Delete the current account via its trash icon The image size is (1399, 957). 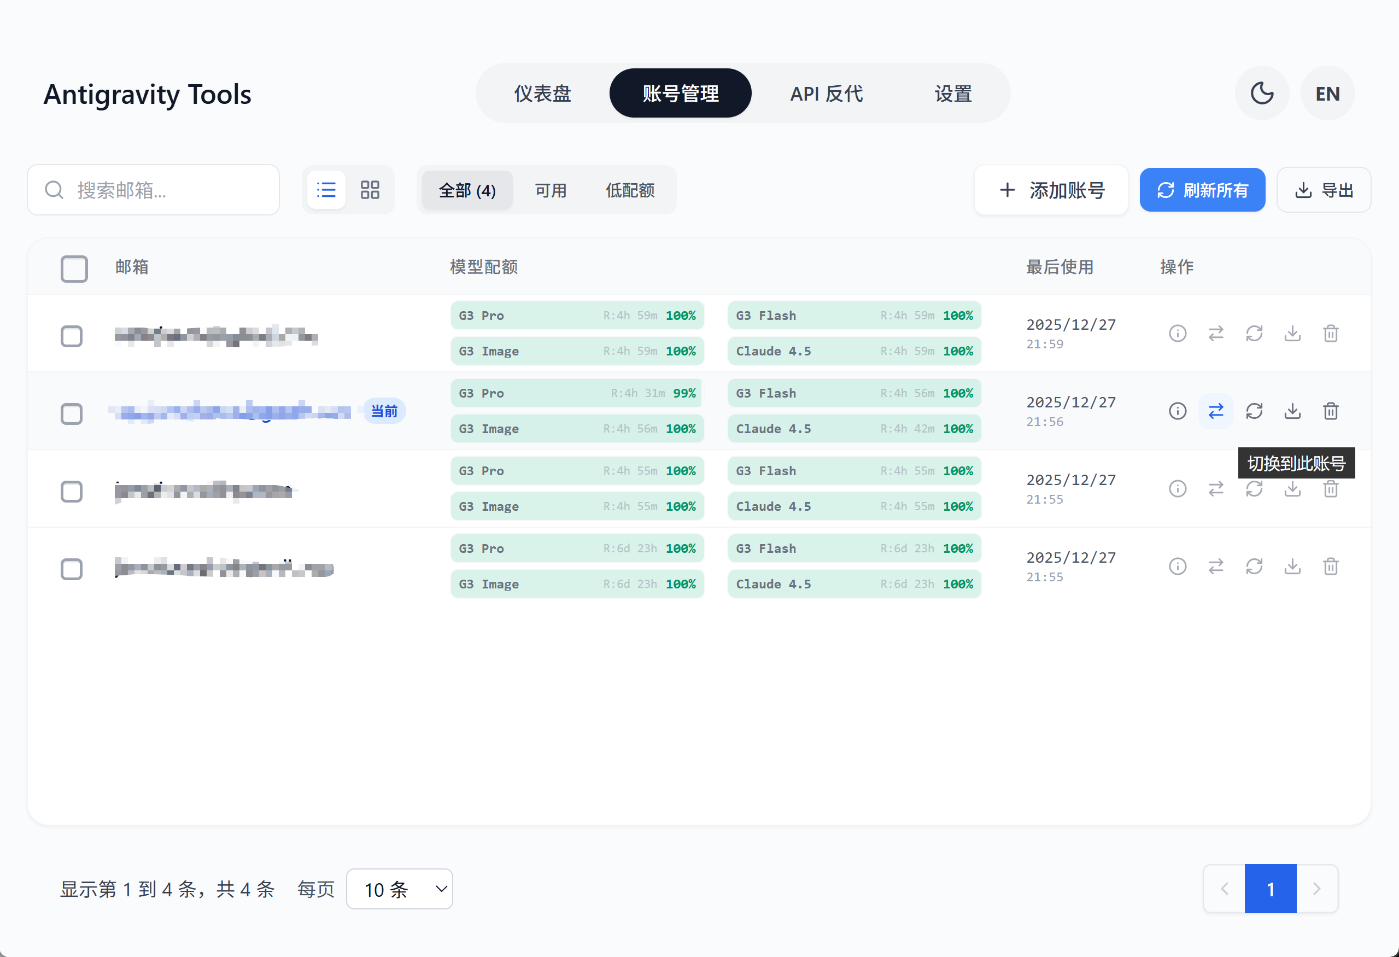pyautogui.click(x=1330, y=411)
